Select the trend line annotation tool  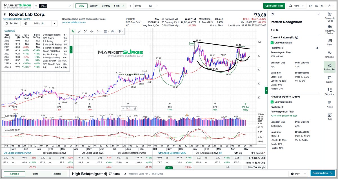(85, 31)
